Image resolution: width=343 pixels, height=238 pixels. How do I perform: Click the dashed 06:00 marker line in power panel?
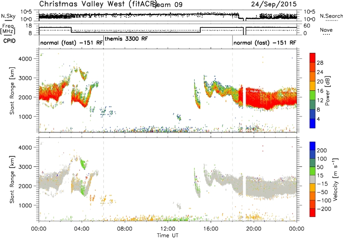tap(103, 90)
